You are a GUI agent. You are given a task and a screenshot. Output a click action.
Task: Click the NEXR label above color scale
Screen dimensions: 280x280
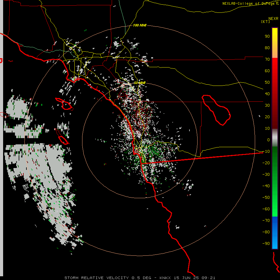tap(273, 19)
